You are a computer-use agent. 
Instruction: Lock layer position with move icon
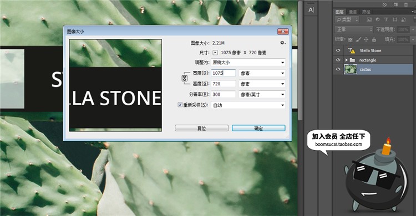[366, 39]
